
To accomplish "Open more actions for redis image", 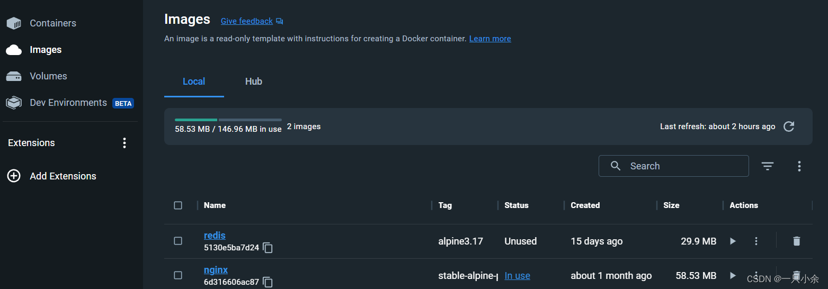I will pos(756,241).
